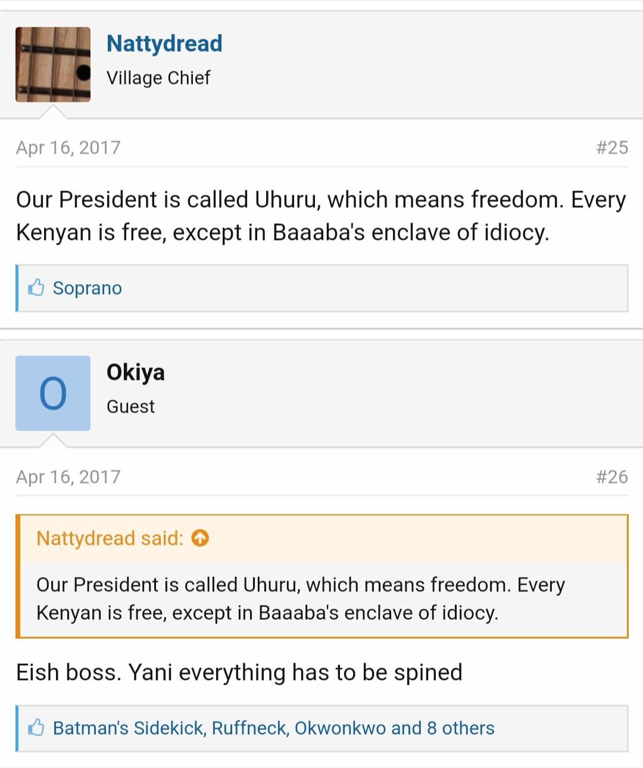The width and height of the screenshot is (643, 768).
Task: Click Nattydread's guitar fretboard avatar
Action: (x=53, y=64)
